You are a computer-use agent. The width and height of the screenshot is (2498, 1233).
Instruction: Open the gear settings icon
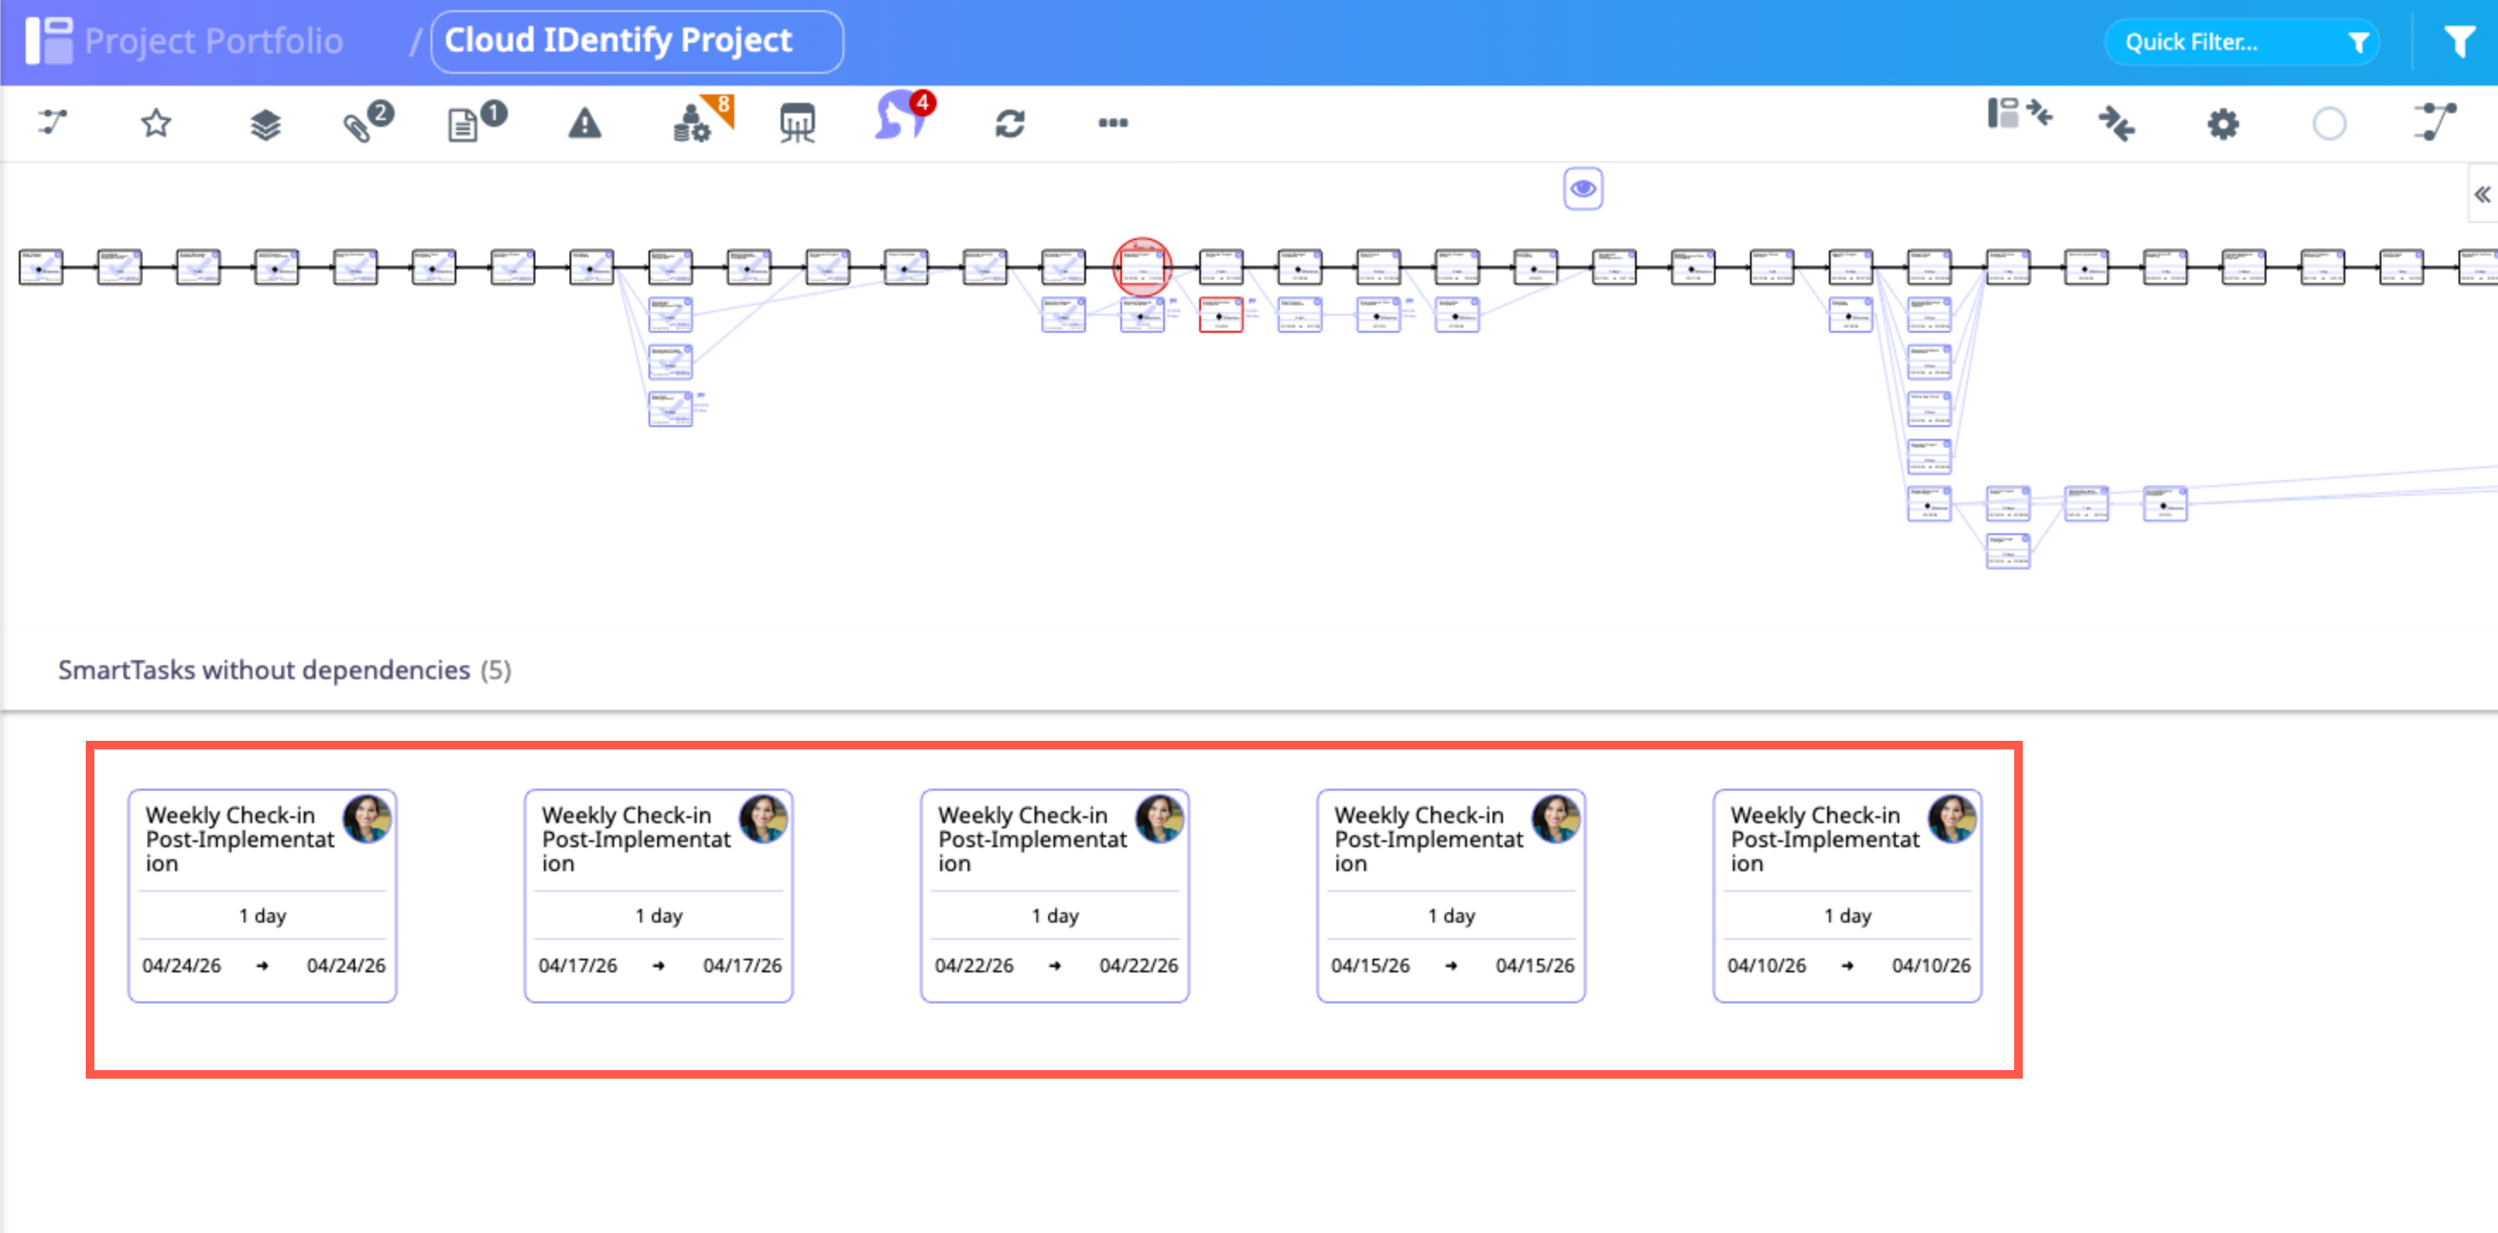2223,124
